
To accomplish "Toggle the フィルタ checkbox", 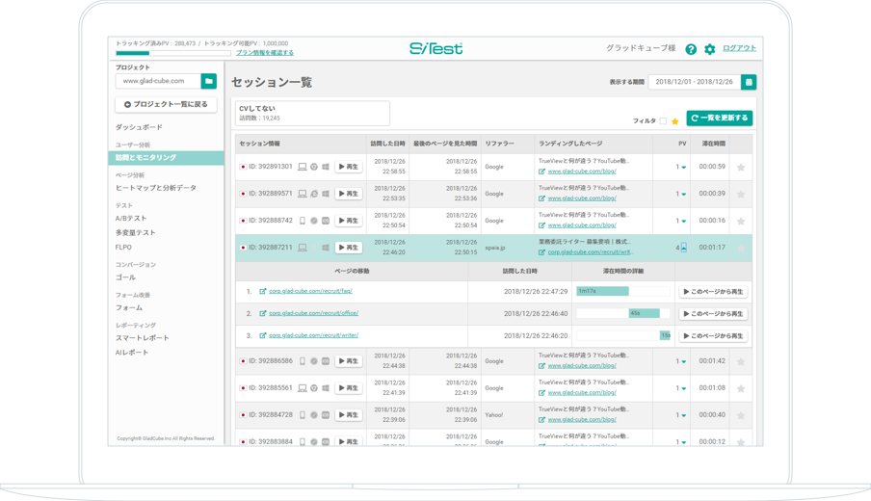I will point(663,121).
